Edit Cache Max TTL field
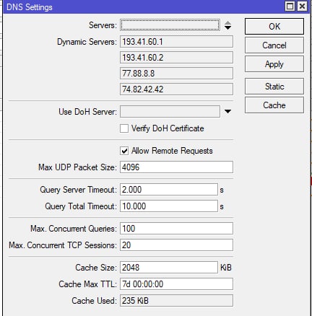Image resolution: width=312 pixels, height=316 pixels. [176, 284]
